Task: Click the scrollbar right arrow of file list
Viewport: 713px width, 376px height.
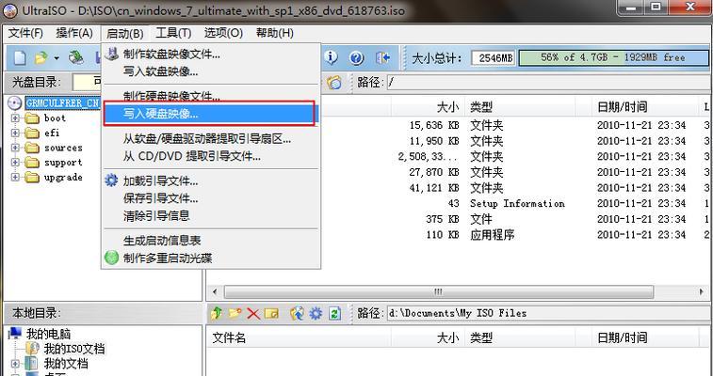Action: coord(701,291)
